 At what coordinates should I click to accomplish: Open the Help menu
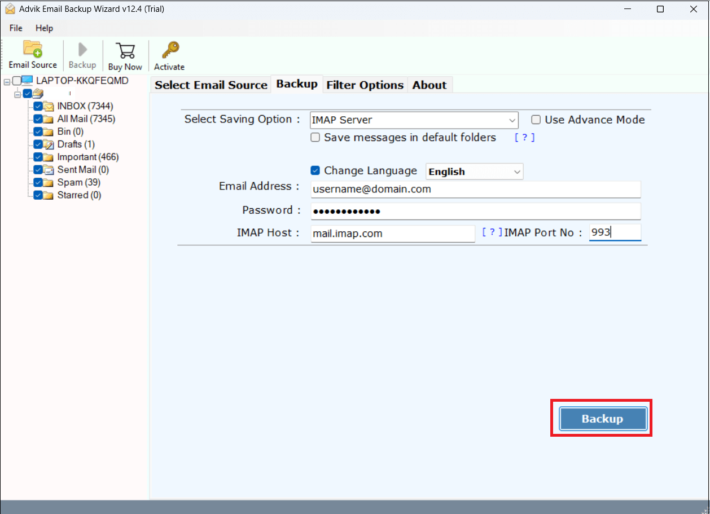[44, 28]
